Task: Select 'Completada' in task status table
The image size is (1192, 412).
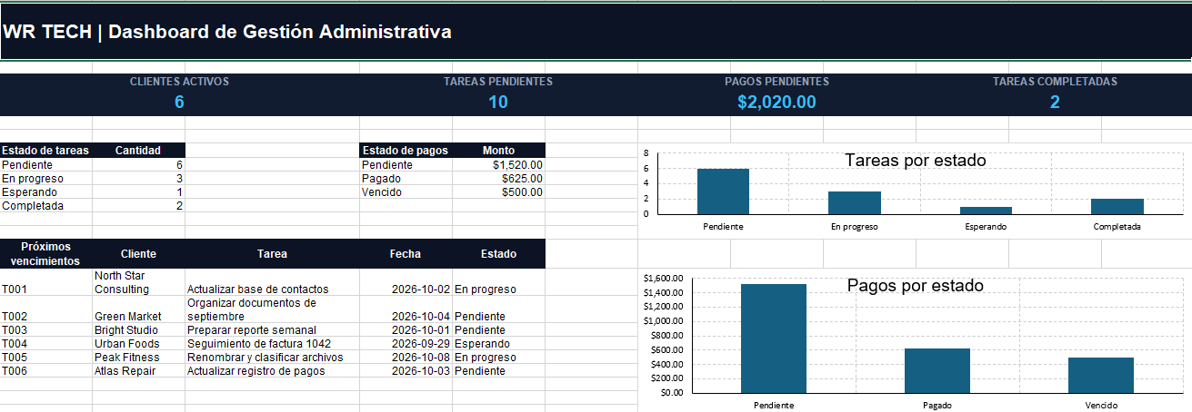Action: (x=46, y=205)
